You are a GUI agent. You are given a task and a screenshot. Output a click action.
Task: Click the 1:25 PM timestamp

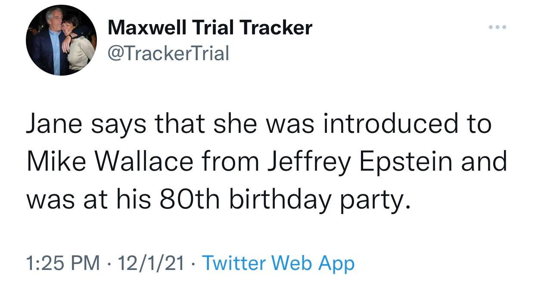pos(63,263)
